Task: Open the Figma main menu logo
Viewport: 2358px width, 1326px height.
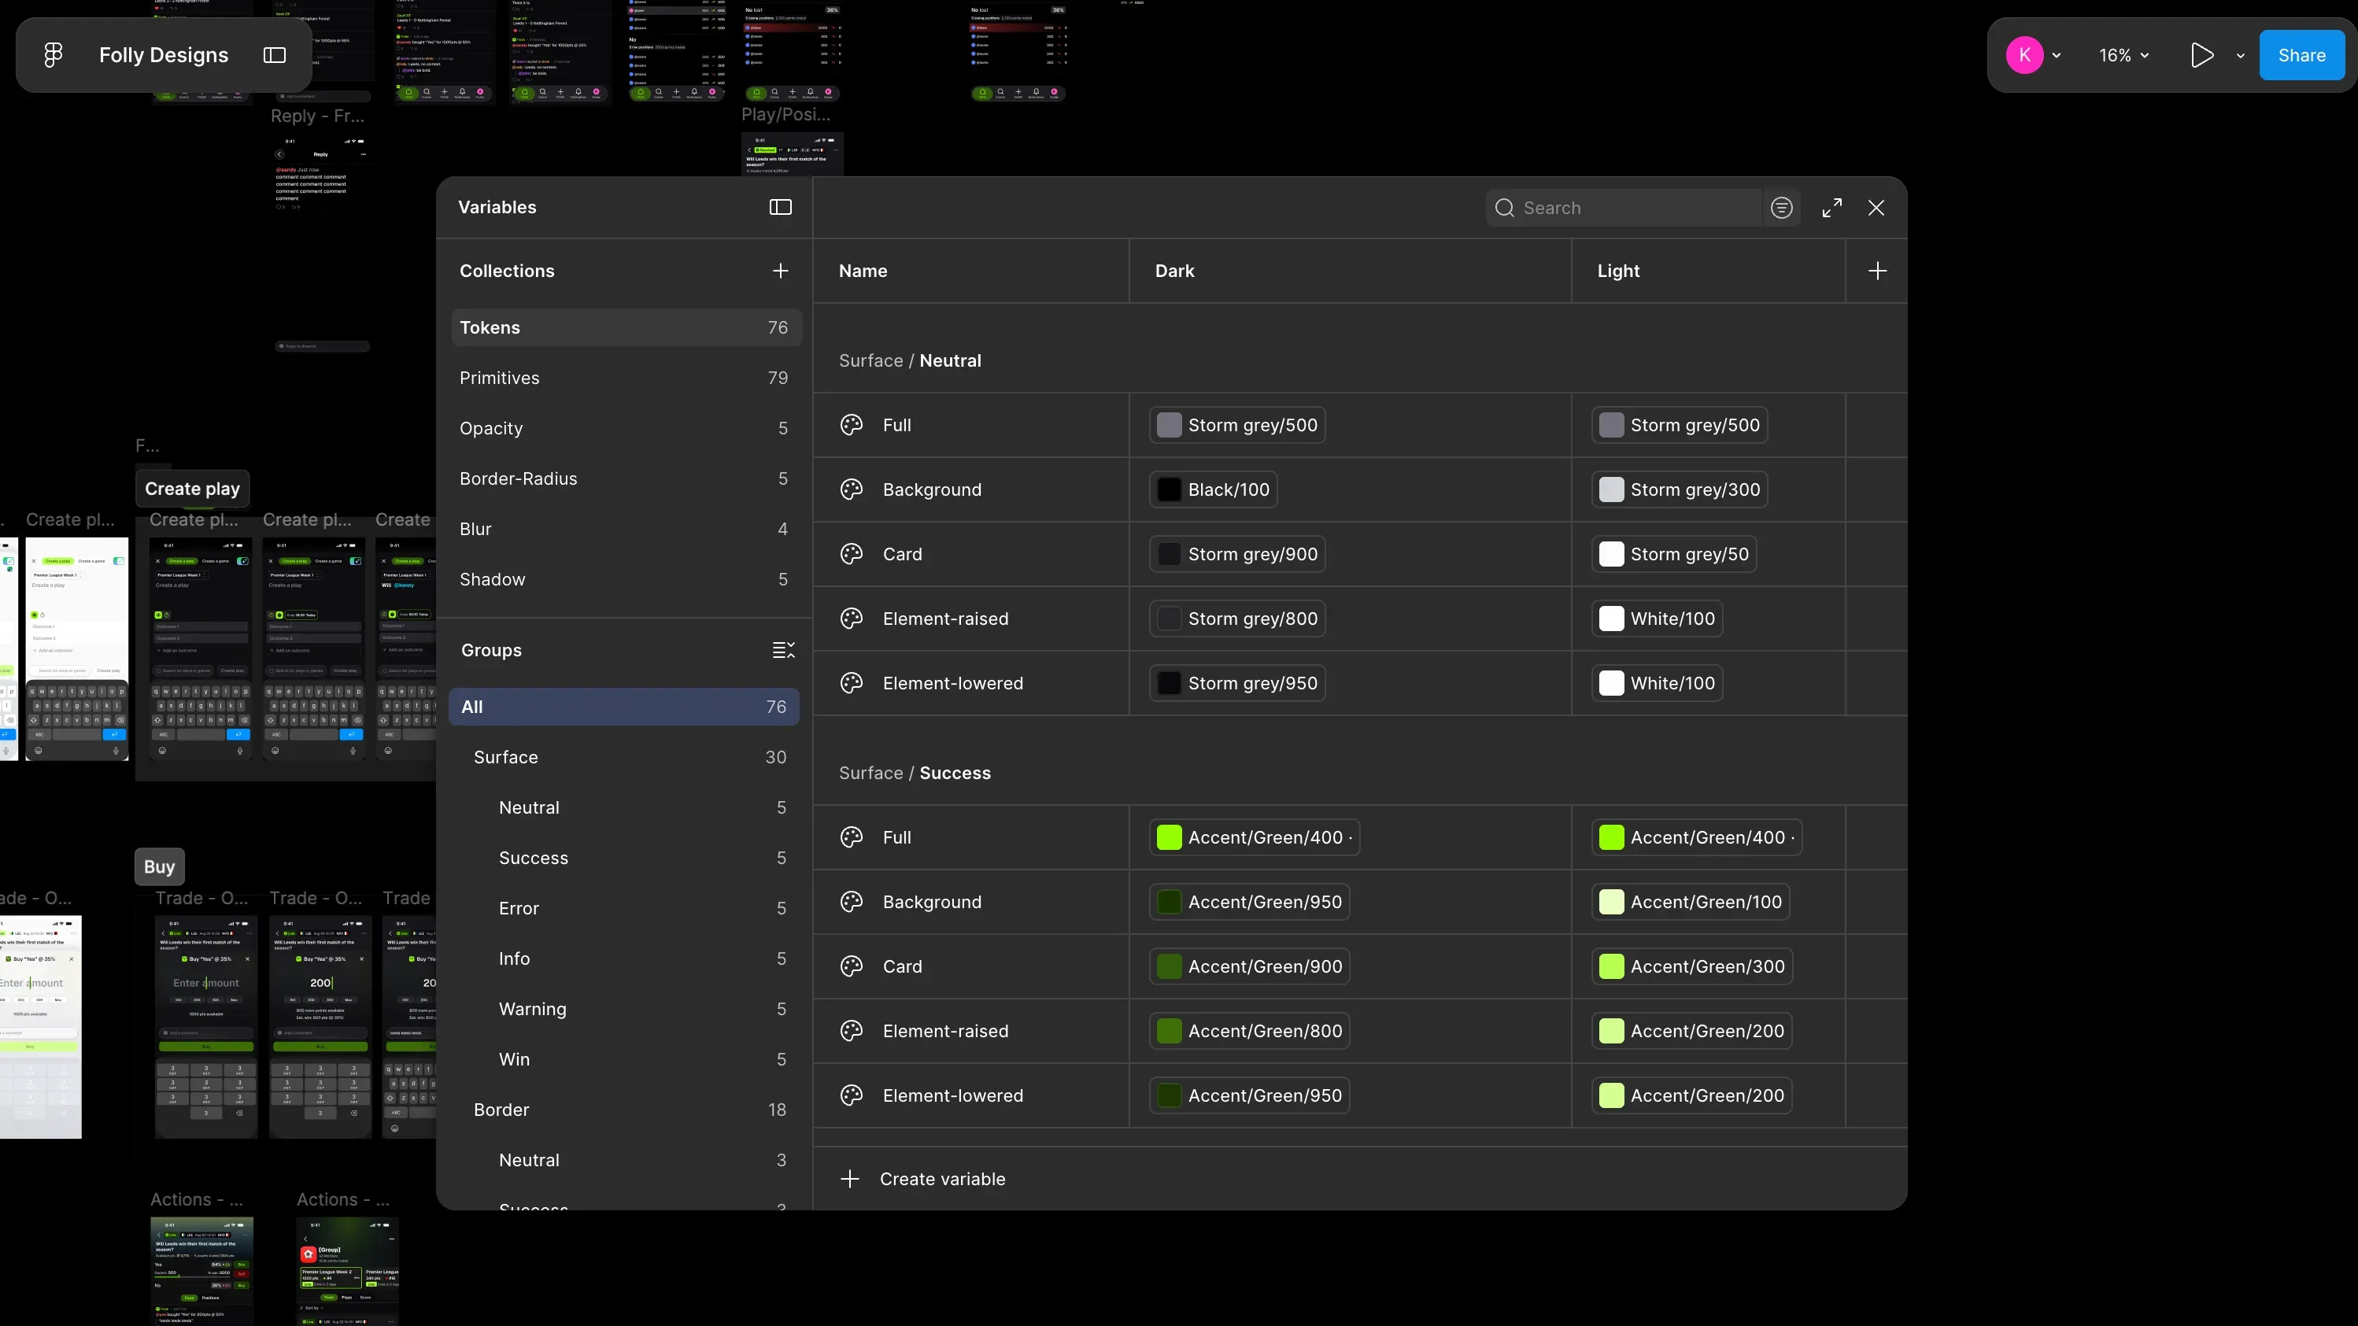Action: [x=53, y=55]
